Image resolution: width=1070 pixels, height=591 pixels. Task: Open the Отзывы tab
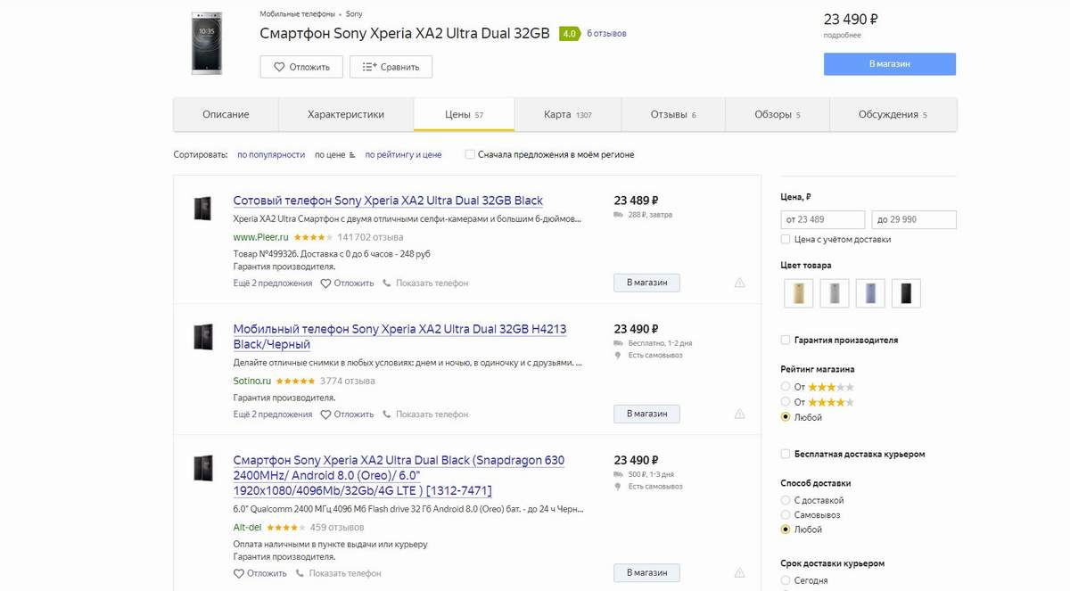pyautogui.click(x=673, y=114)
